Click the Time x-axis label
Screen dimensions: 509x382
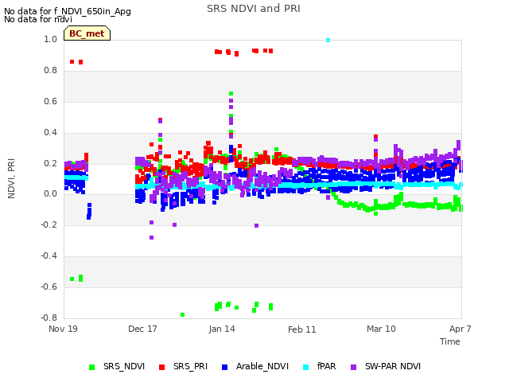coord(450,341)
